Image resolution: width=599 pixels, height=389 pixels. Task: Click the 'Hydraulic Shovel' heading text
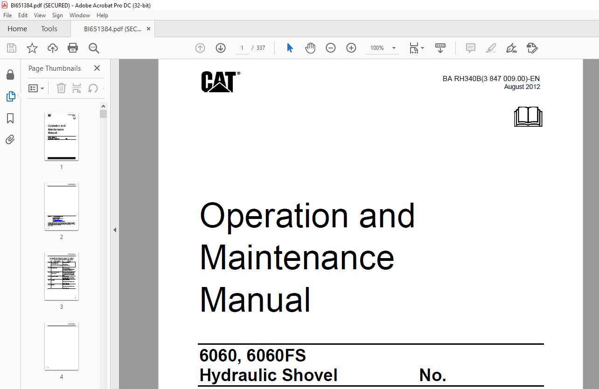click(x=268, y=375)
